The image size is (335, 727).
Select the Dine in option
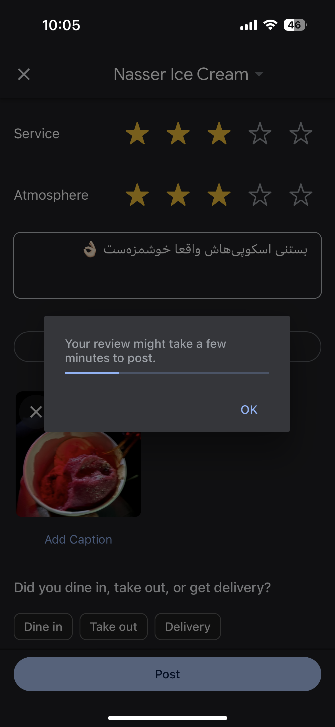(43, 627)
